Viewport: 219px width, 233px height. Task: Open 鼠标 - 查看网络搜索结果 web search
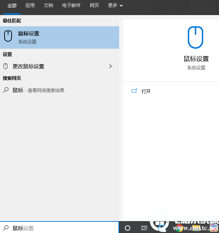coord(60,90)
